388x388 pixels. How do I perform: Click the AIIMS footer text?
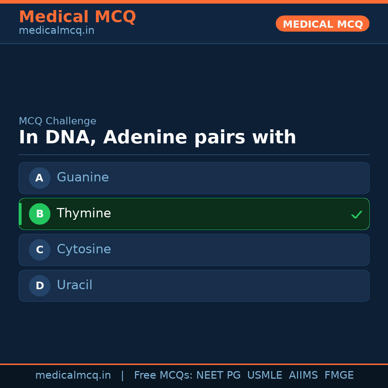[x=303, y=375]
